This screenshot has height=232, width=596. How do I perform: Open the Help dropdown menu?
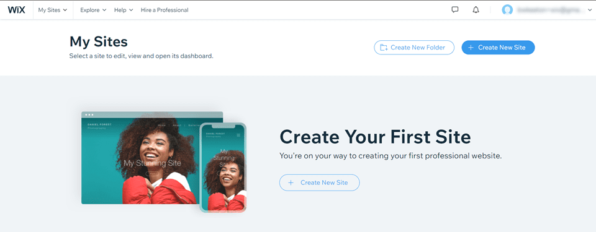[x=124, y=10]
